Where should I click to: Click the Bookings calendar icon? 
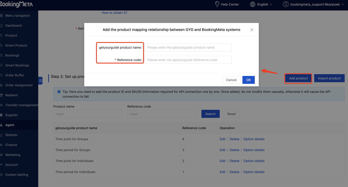tap(2, 55)
